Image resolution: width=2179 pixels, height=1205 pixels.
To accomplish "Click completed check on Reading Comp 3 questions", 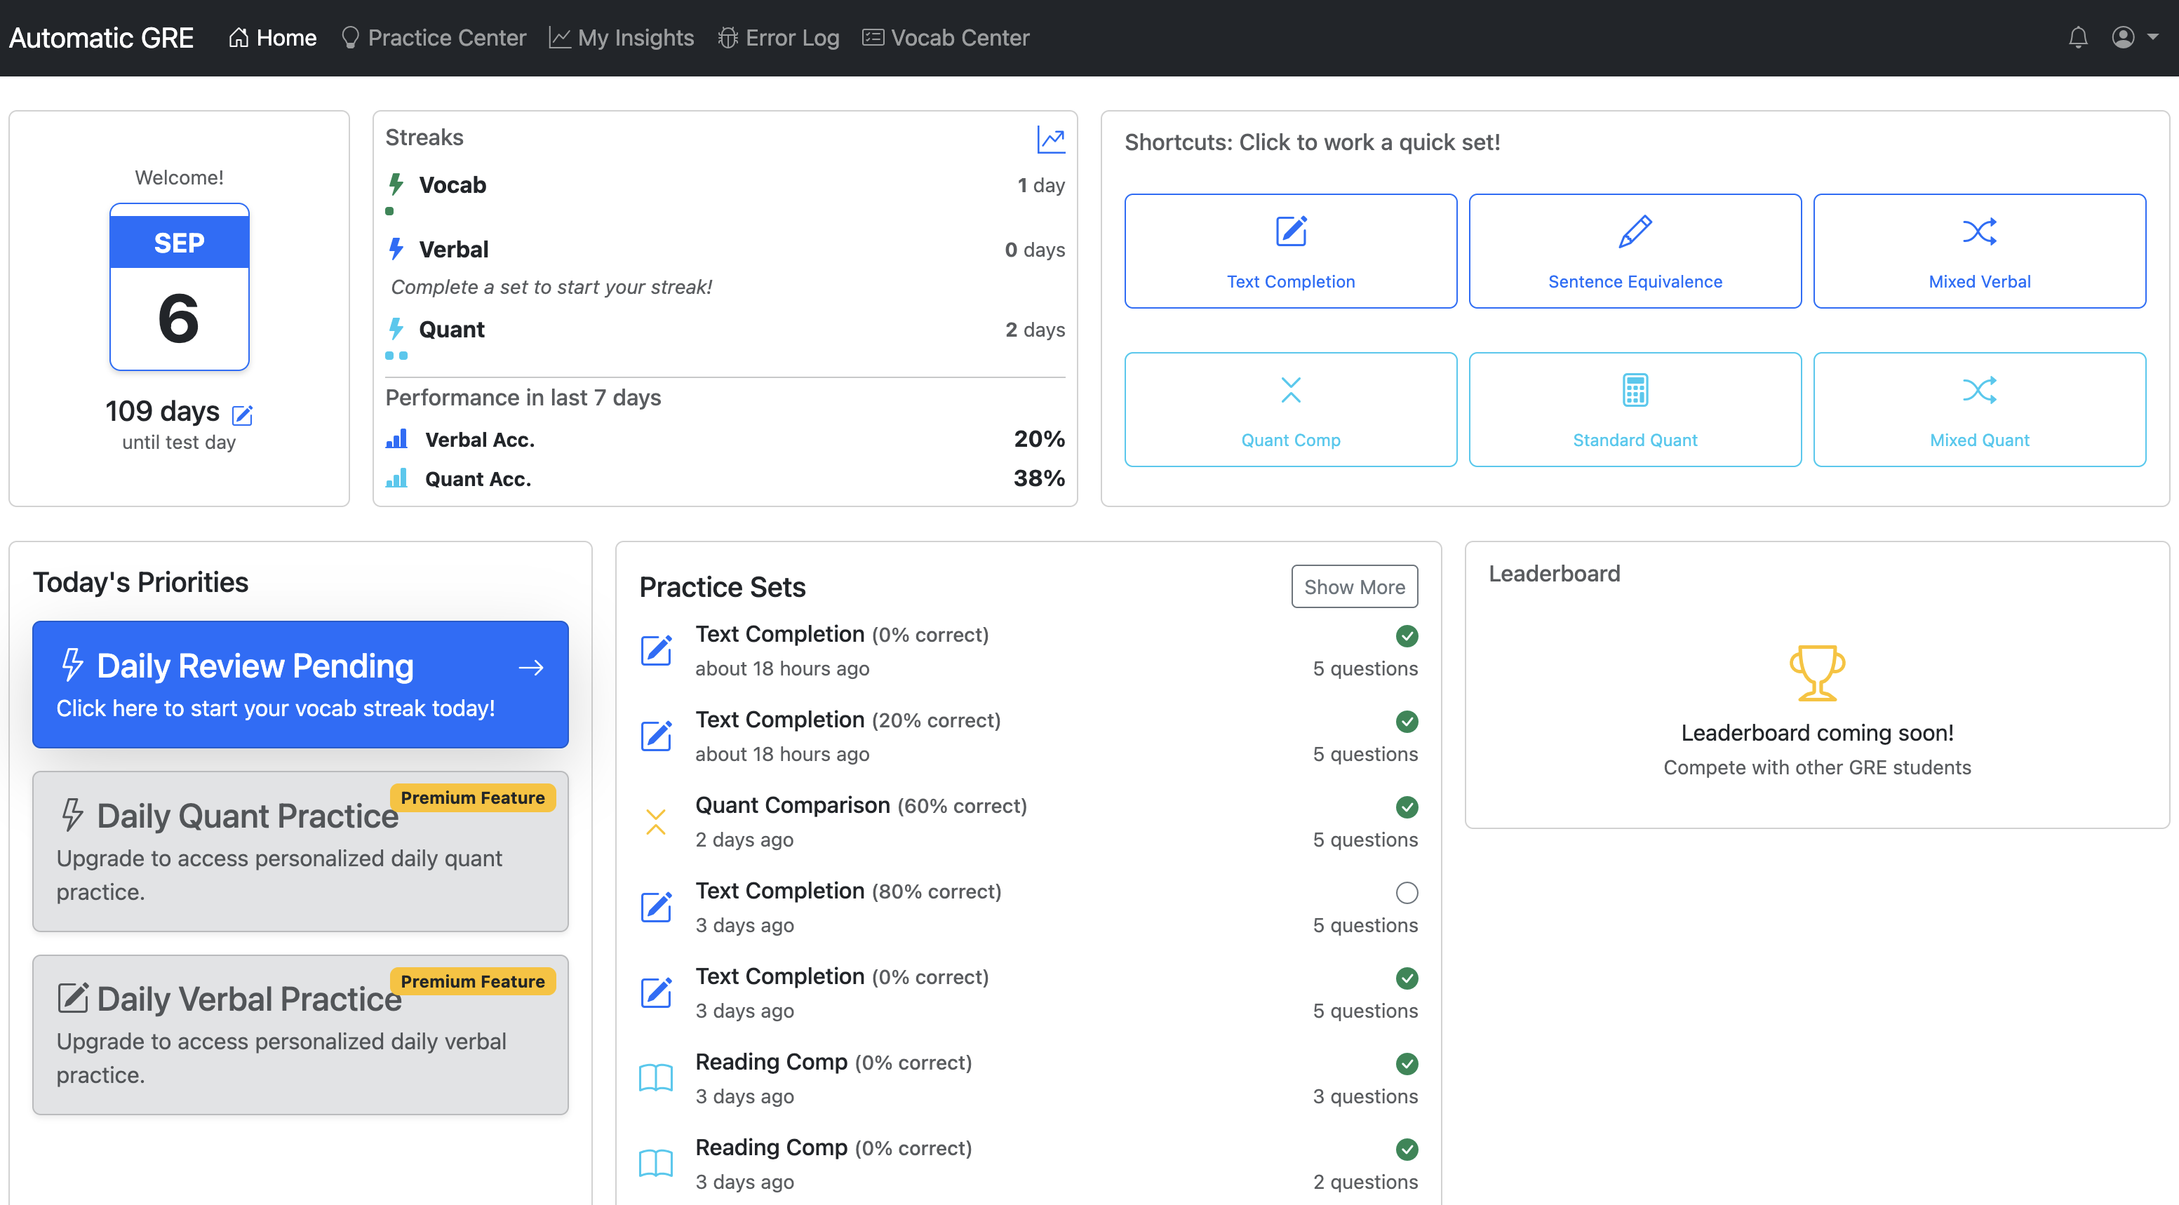I will click(1407, 1063).
